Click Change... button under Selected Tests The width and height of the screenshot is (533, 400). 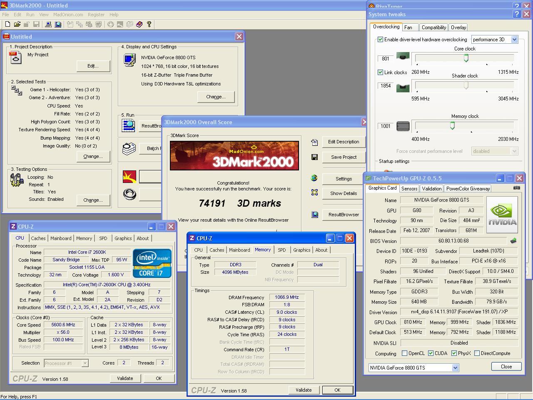point(93,156)
